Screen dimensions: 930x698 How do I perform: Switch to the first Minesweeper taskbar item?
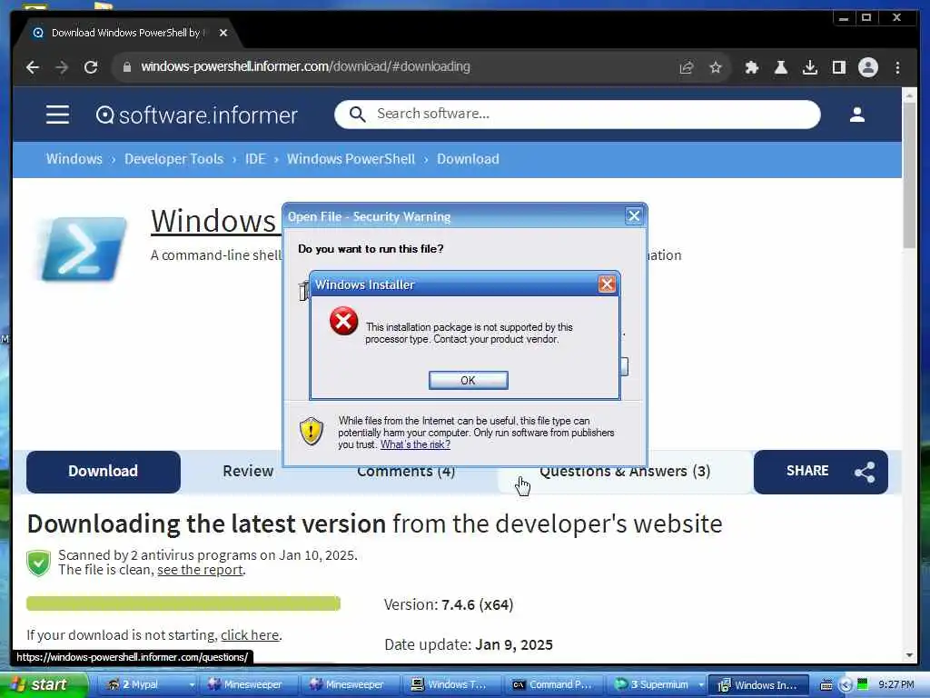click(x=249, y=685)
